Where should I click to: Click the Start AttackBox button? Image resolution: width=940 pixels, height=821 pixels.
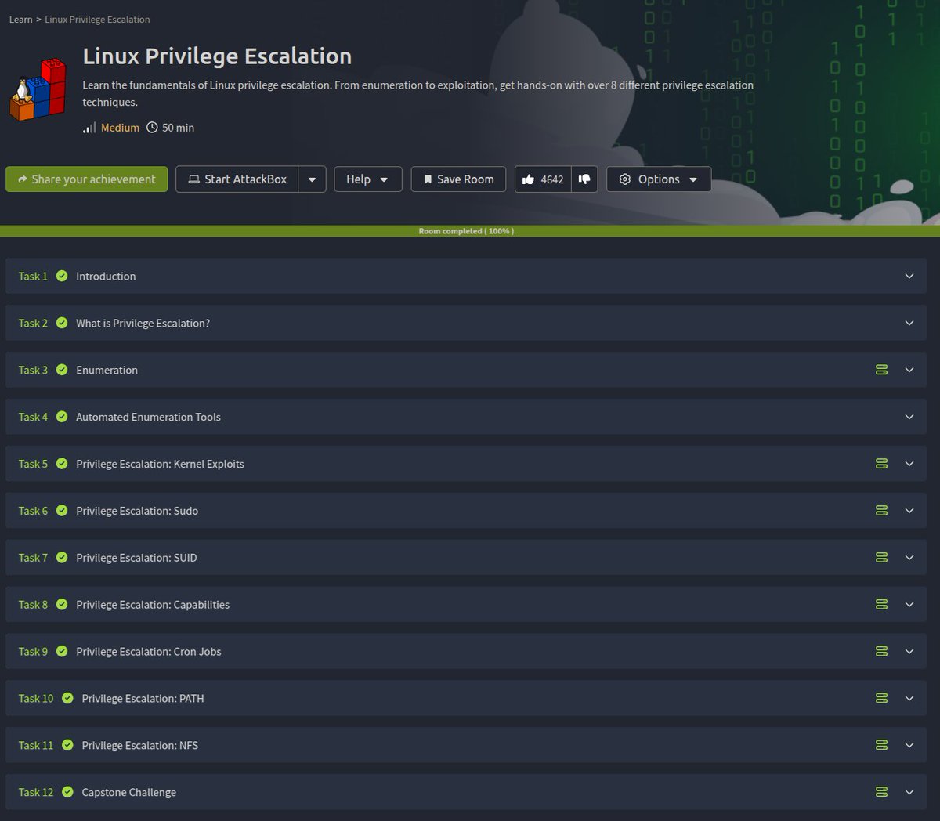pos(237,179)
